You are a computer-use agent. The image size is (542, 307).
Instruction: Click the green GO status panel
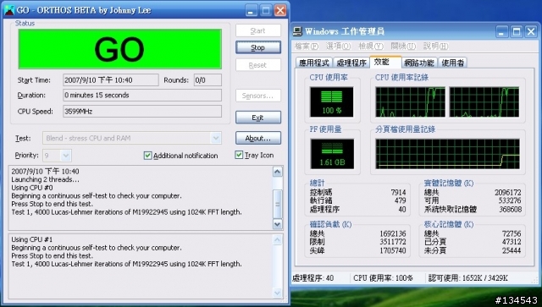click(119, 49)
